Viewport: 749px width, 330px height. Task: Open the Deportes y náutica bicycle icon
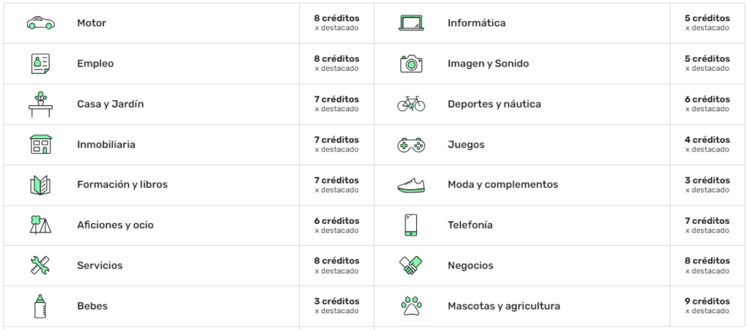(x=411, y=104)
